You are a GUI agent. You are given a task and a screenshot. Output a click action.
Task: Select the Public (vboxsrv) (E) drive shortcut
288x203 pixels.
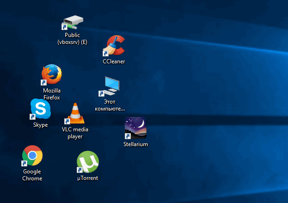(73, 23)
